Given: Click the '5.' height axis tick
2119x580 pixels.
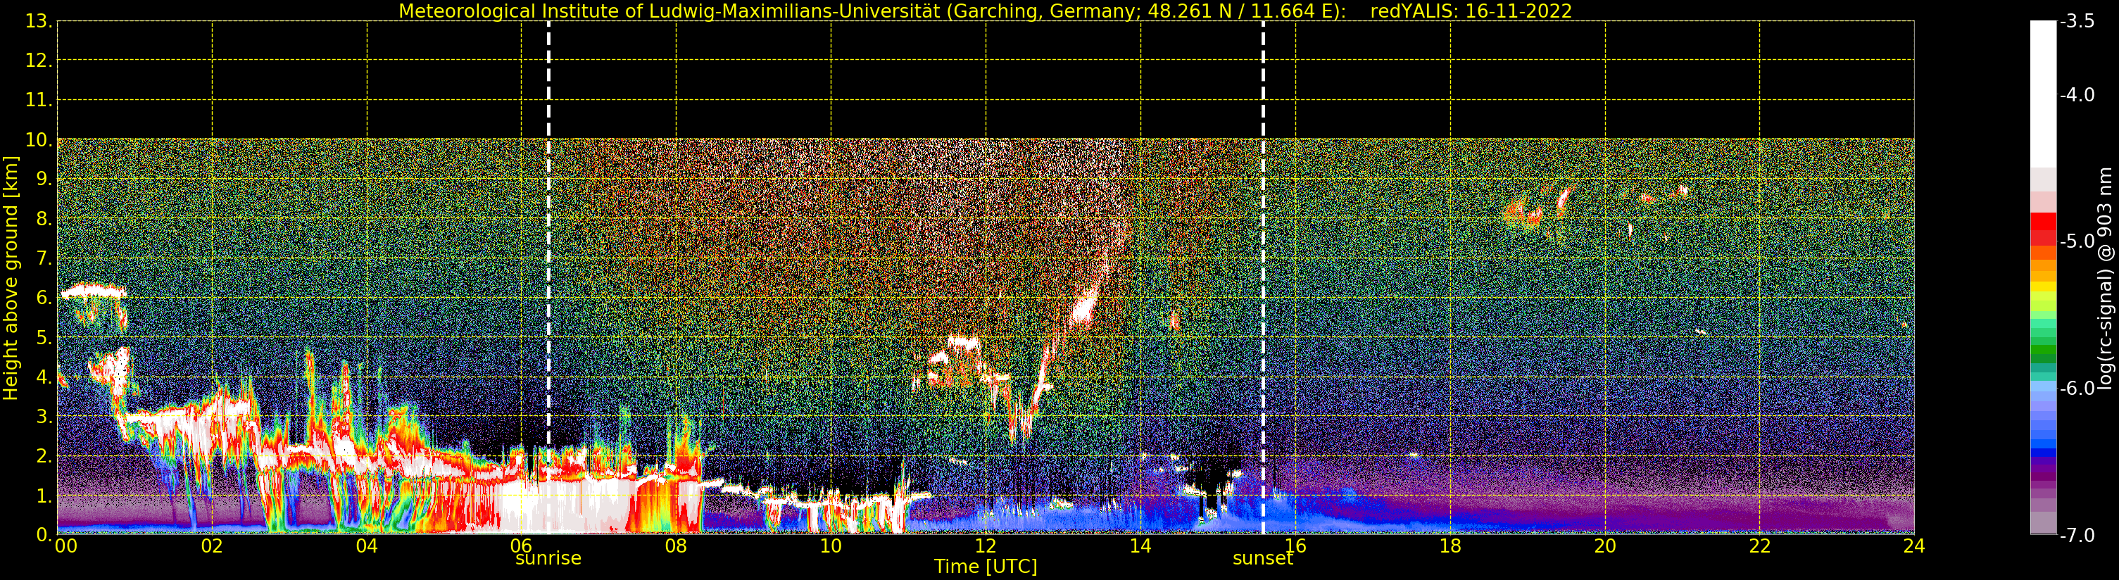Looking at the screenshot, I should [x=44, y=337].
